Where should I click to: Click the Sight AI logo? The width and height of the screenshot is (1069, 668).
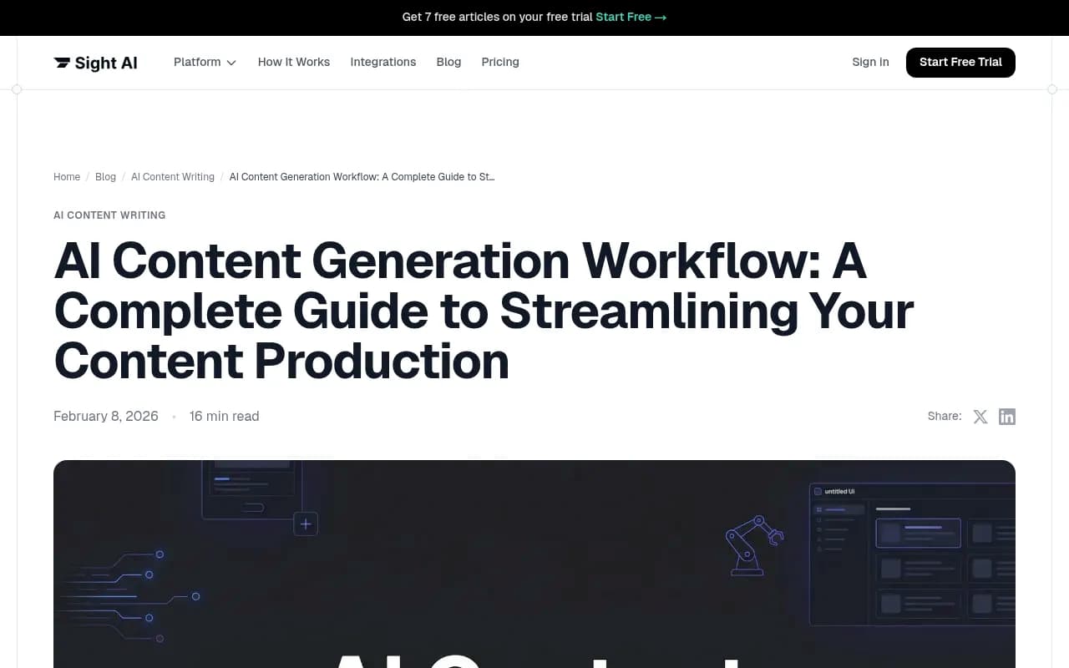94,62
